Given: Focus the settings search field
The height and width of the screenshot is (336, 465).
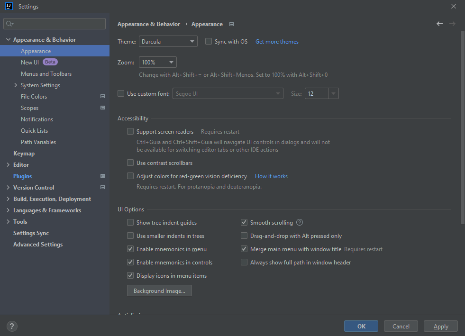Looking at the screenshot, I should pos(55,24).
